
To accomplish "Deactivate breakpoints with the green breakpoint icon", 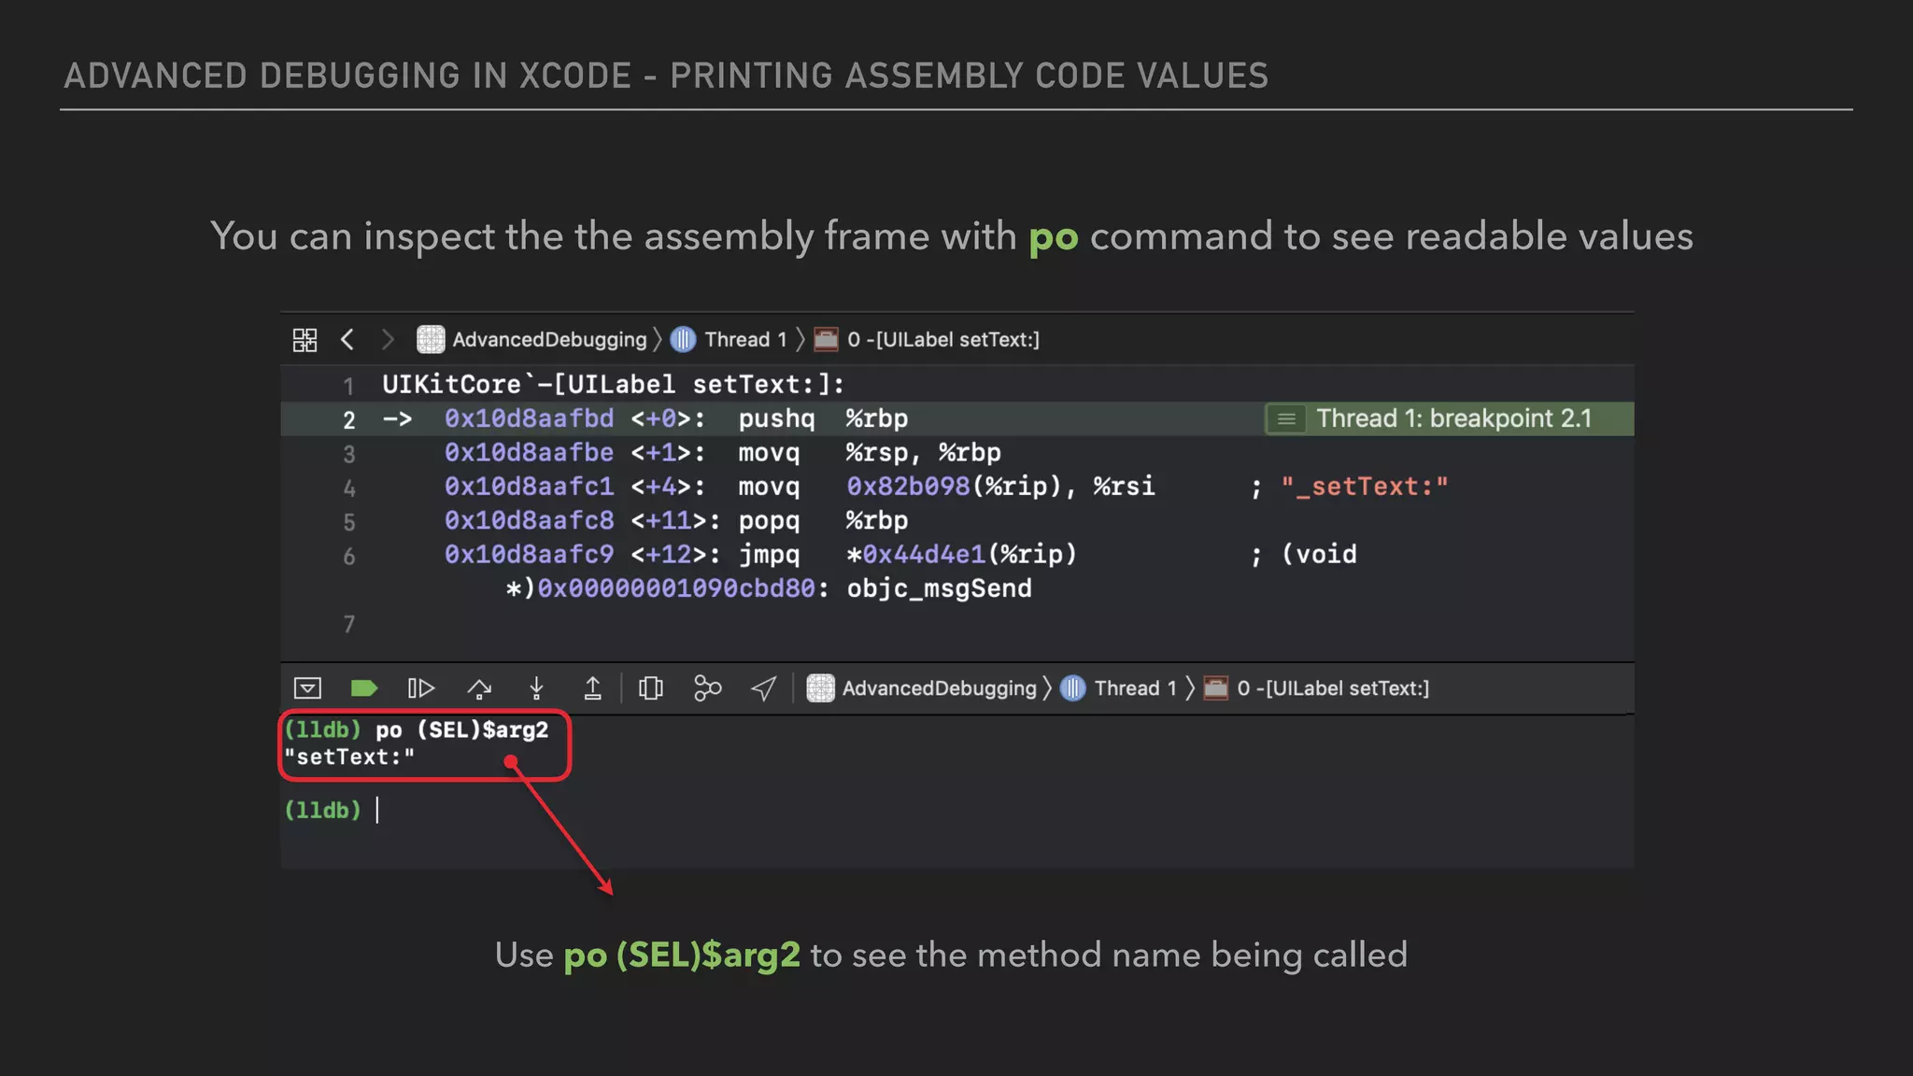I will [x=363, y=688].
